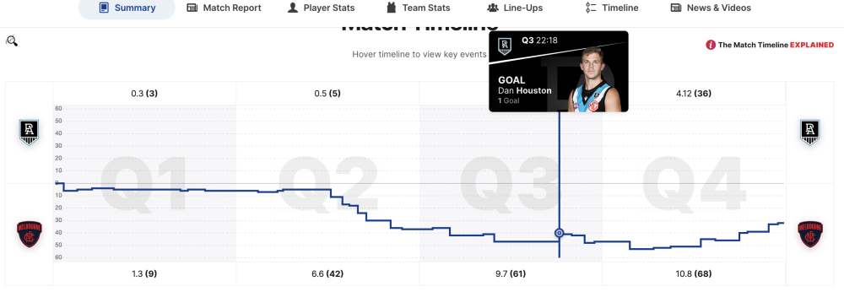Click the Port Adelaide badge in the goal tooltip

click(504, 46)
